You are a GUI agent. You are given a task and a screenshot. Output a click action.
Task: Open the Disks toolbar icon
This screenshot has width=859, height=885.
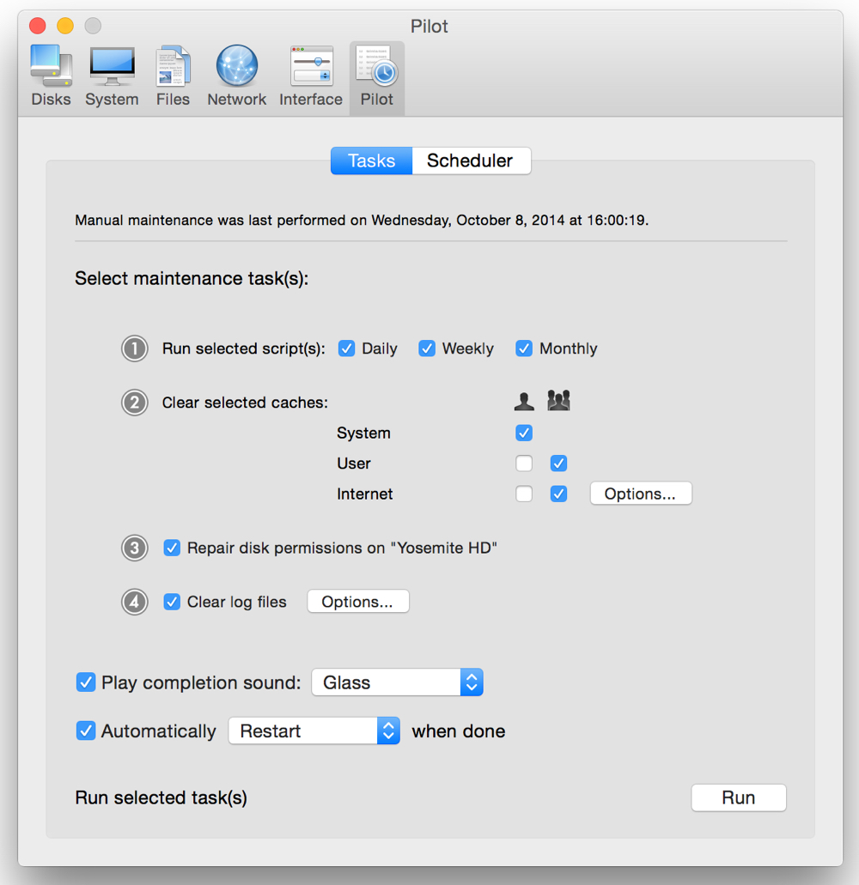coord(51,76)
